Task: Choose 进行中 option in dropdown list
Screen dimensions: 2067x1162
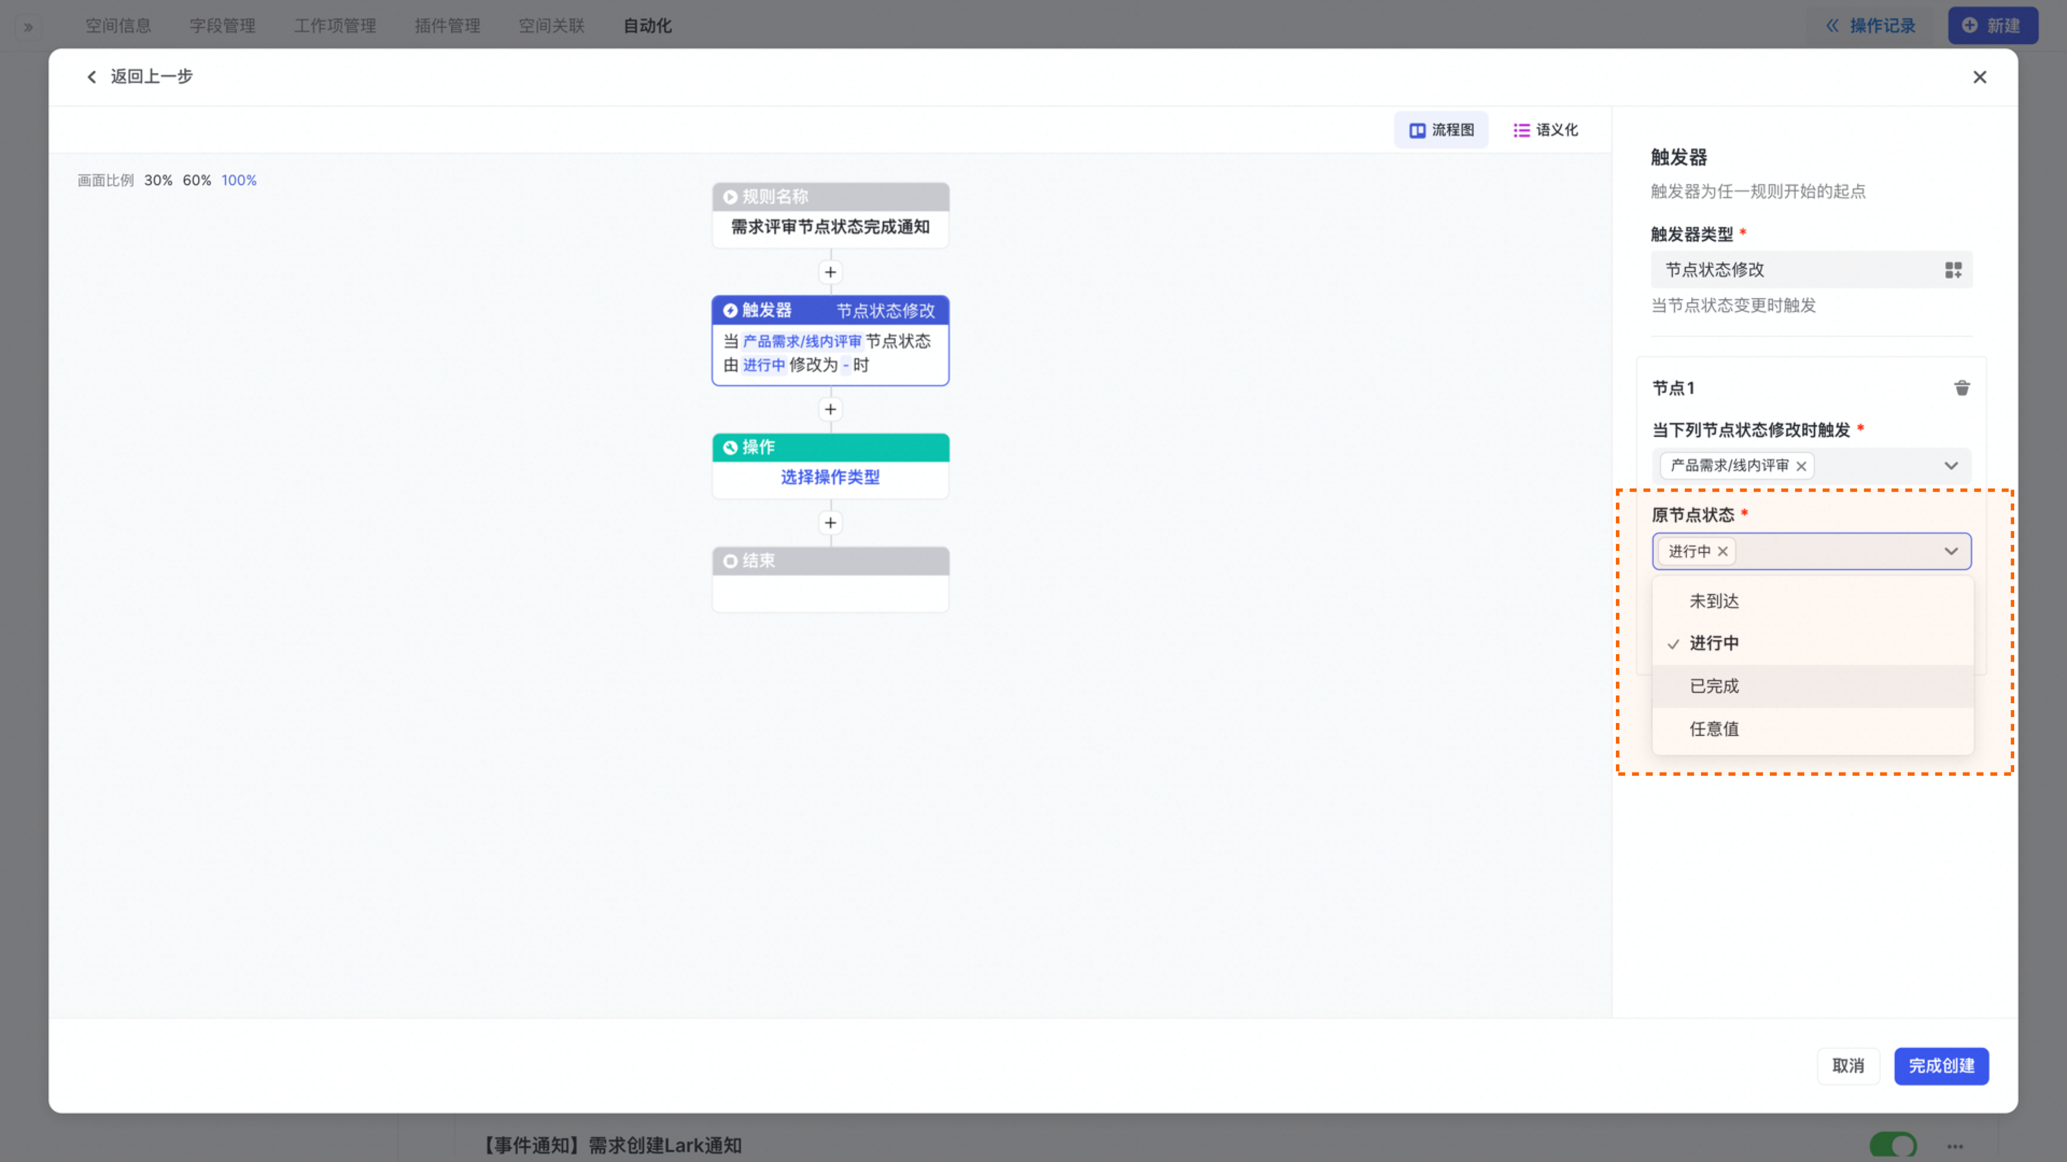Action: (1812, 643)
